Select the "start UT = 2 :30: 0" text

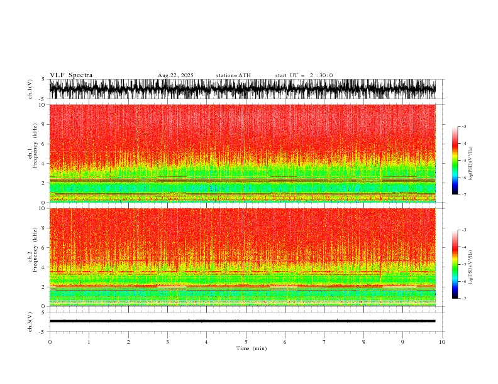pos(304,75)
